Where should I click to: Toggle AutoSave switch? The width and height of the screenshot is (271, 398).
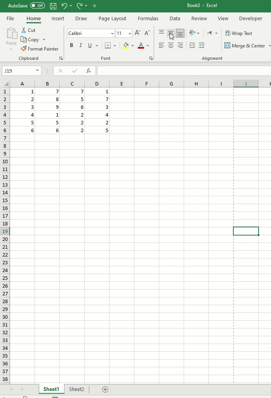tap(38, 5)
